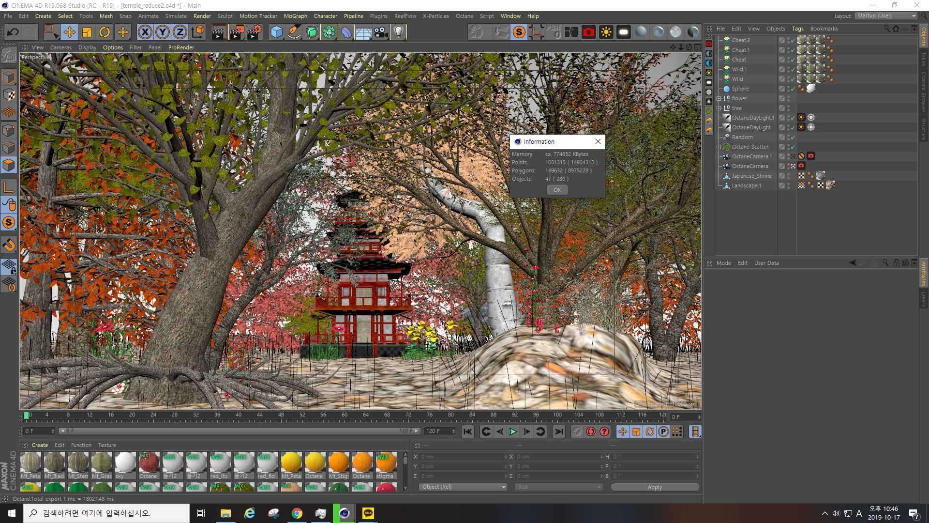Toggle X axis lock

(145, 32)
